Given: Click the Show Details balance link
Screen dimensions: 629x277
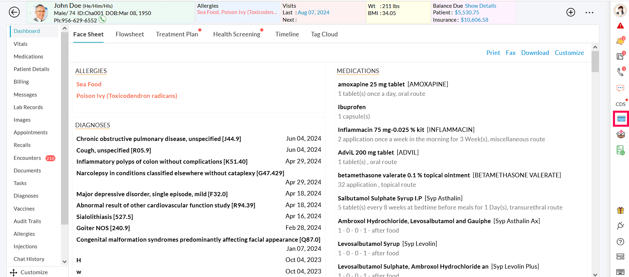Looking at the screenshot, I should pos(480,6).
